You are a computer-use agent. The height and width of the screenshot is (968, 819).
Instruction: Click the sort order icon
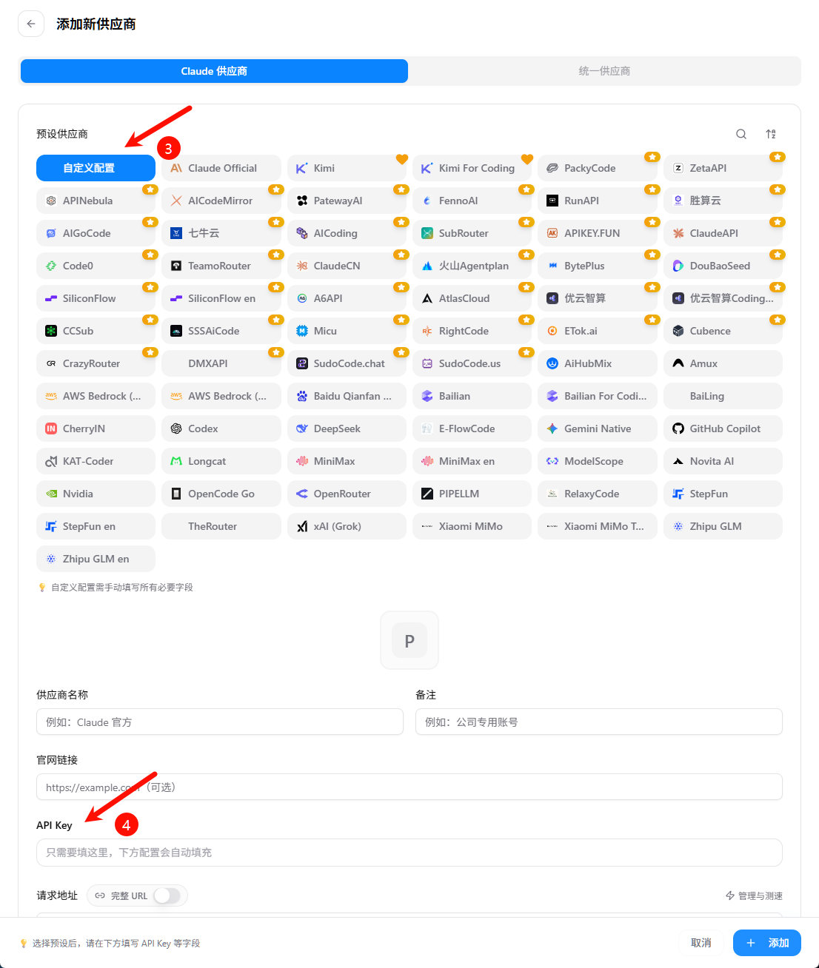pos(771,134)
